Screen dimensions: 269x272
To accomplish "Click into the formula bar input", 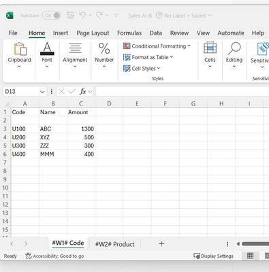I will [x=183, y=92].
